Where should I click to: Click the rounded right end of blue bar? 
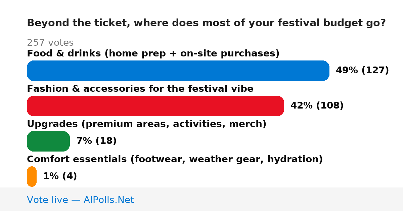324,71
